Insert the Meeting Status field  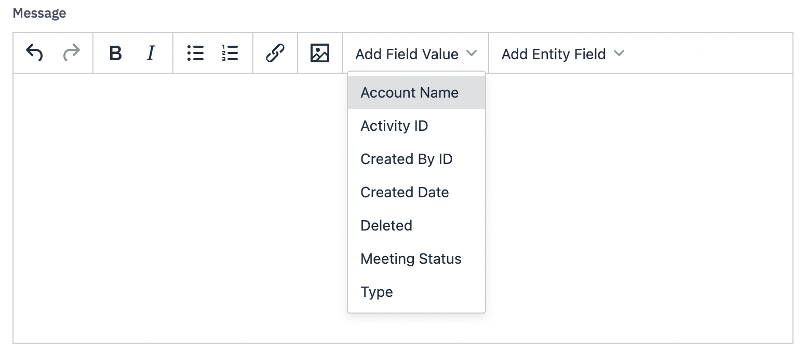(411, 259)
